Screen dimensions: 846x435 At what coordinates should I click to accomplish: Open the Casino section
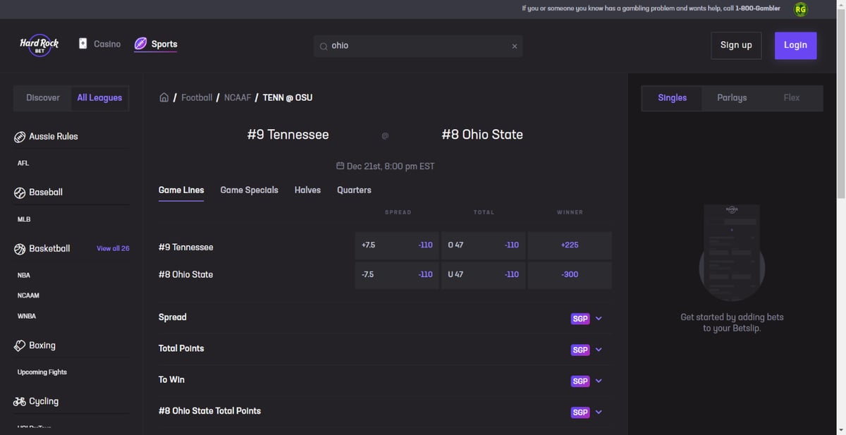(99, 44)
